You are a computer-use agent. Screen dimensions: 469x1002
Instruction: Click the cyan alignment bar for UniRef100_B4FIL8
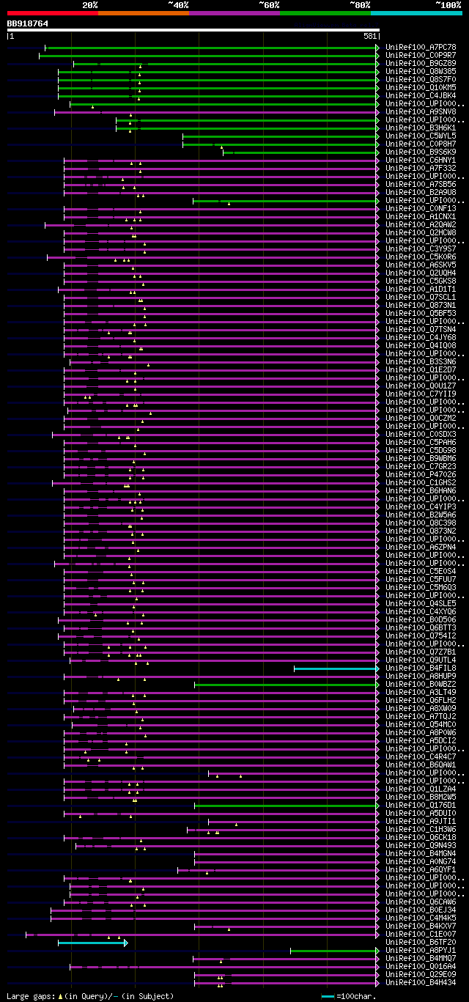[336, 668]
